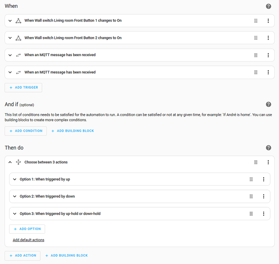Click the Add default actions link
279x264 pixels.
(x=29, y=240)
